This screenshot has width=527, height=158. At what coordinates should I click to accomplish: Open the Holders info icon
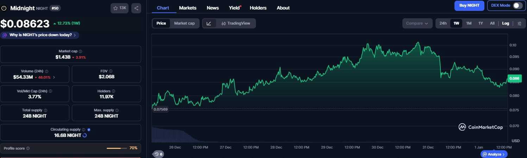(x=113, y=91)
